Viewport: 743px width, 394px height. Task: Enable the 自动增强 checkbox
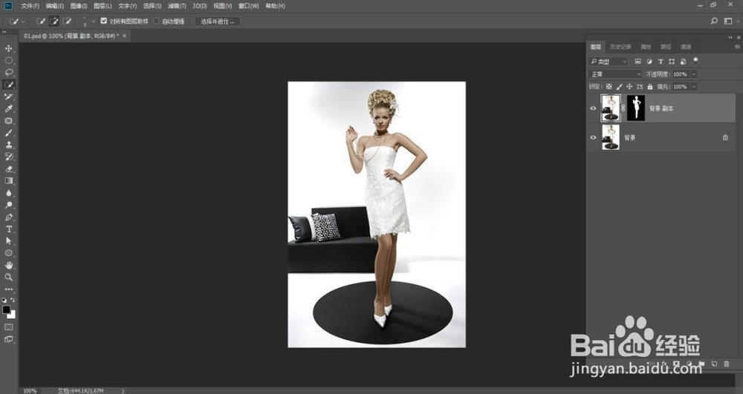pos(156,21)
